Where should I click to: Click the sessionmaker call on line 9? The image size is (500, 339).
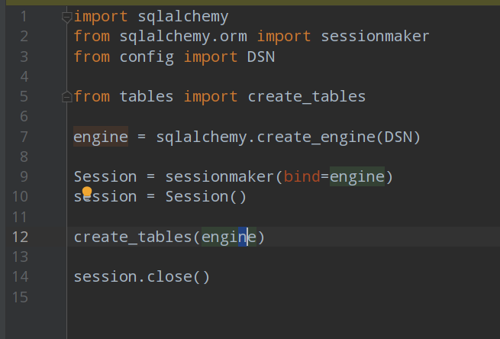pos(220,177)
